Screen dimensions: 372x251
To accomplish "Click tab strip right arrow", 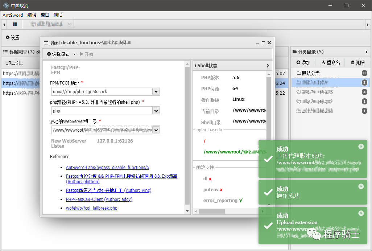I will tap(368, 24).
